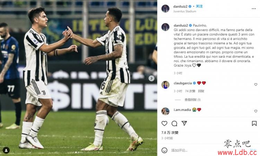The image size is (260, 156).
Task: Show tagged people icon on the photo
Action: pos(6,150)
